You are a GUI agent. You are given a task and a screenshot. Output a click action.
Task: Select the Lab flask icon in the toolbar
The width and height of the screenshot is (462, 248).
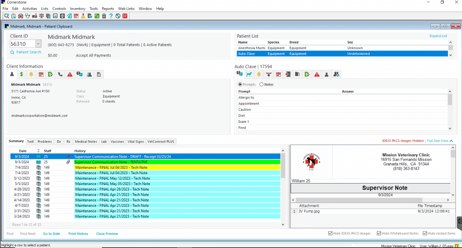click(x=83, y=16)
